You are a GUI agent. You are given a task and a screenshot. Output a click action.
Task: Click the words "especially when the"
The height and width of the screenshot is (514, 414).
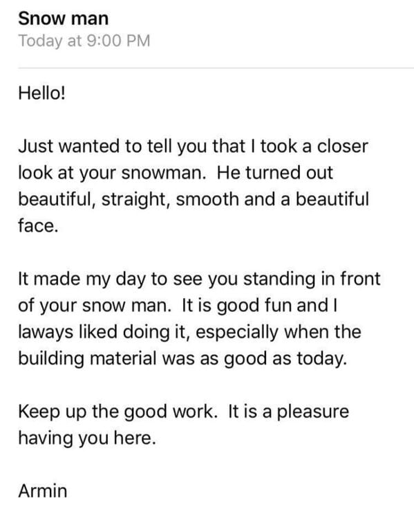pos(279,332)
